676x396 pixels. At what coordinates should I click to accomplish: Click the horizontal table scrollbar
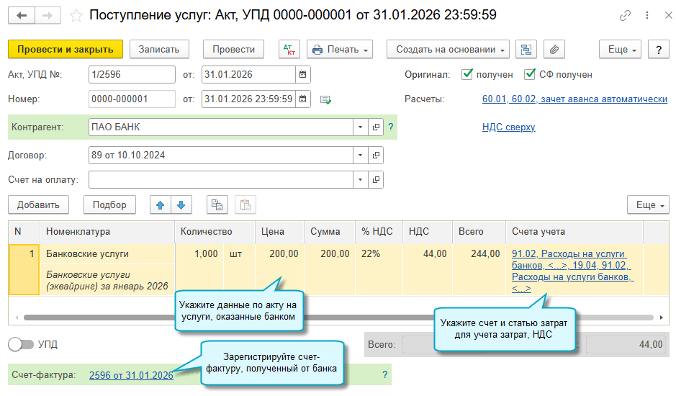338,318
